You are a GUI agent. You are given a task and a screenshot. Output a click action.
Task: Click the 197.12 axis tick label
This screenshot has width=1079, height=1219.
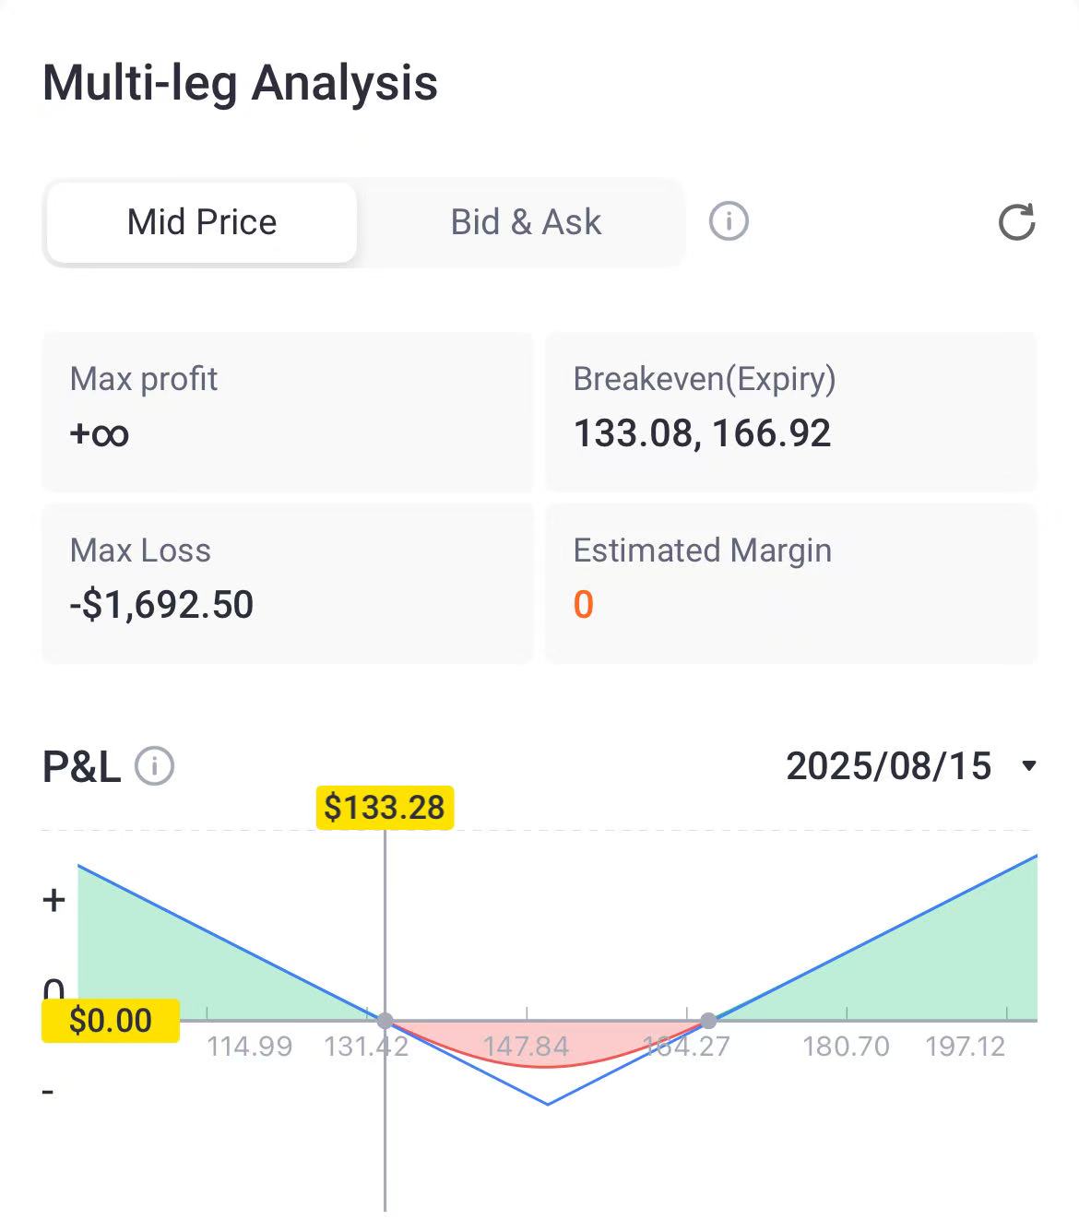(x=965, y=1047)
